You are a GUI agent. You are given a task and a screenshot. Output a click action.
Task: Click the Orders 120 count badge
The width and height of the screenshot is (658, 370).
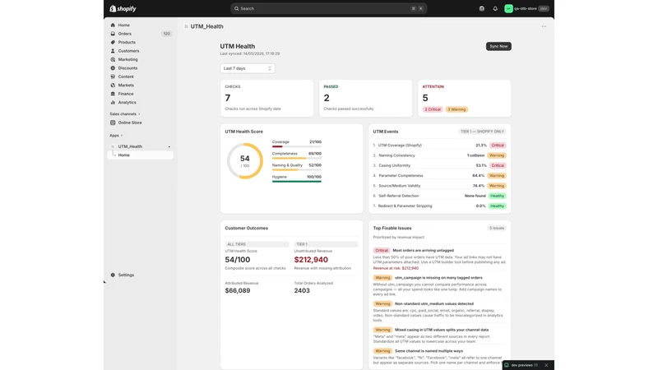click(x=167, y=34)
